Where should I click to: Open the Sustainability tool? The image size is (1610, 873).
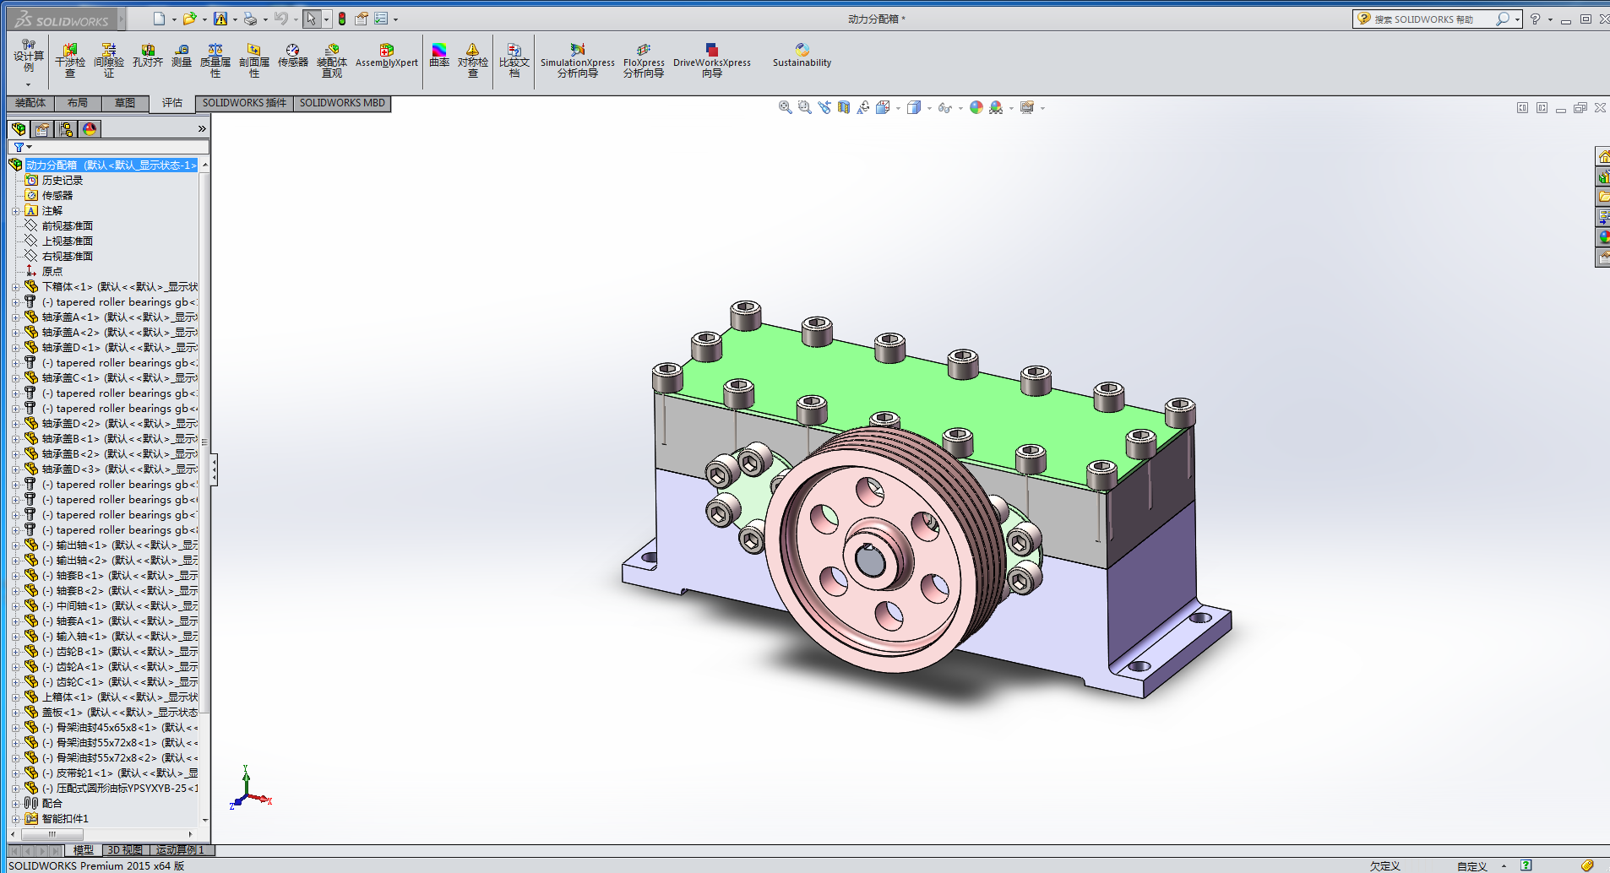click(802, 56)
